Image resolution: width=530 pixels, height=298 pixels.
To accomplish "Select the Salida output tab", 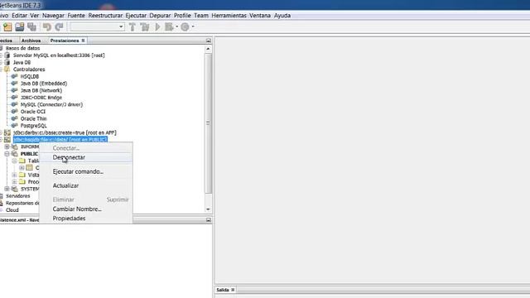I will (223, 290).
